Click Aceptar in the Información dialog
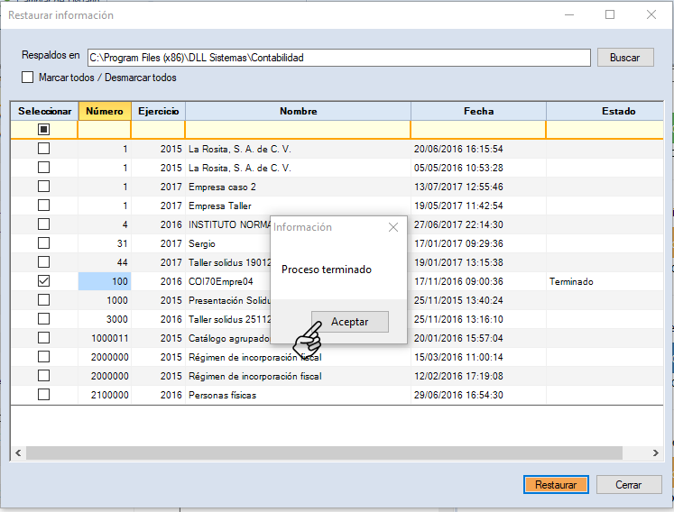The image size is (674, 512). 350,322
